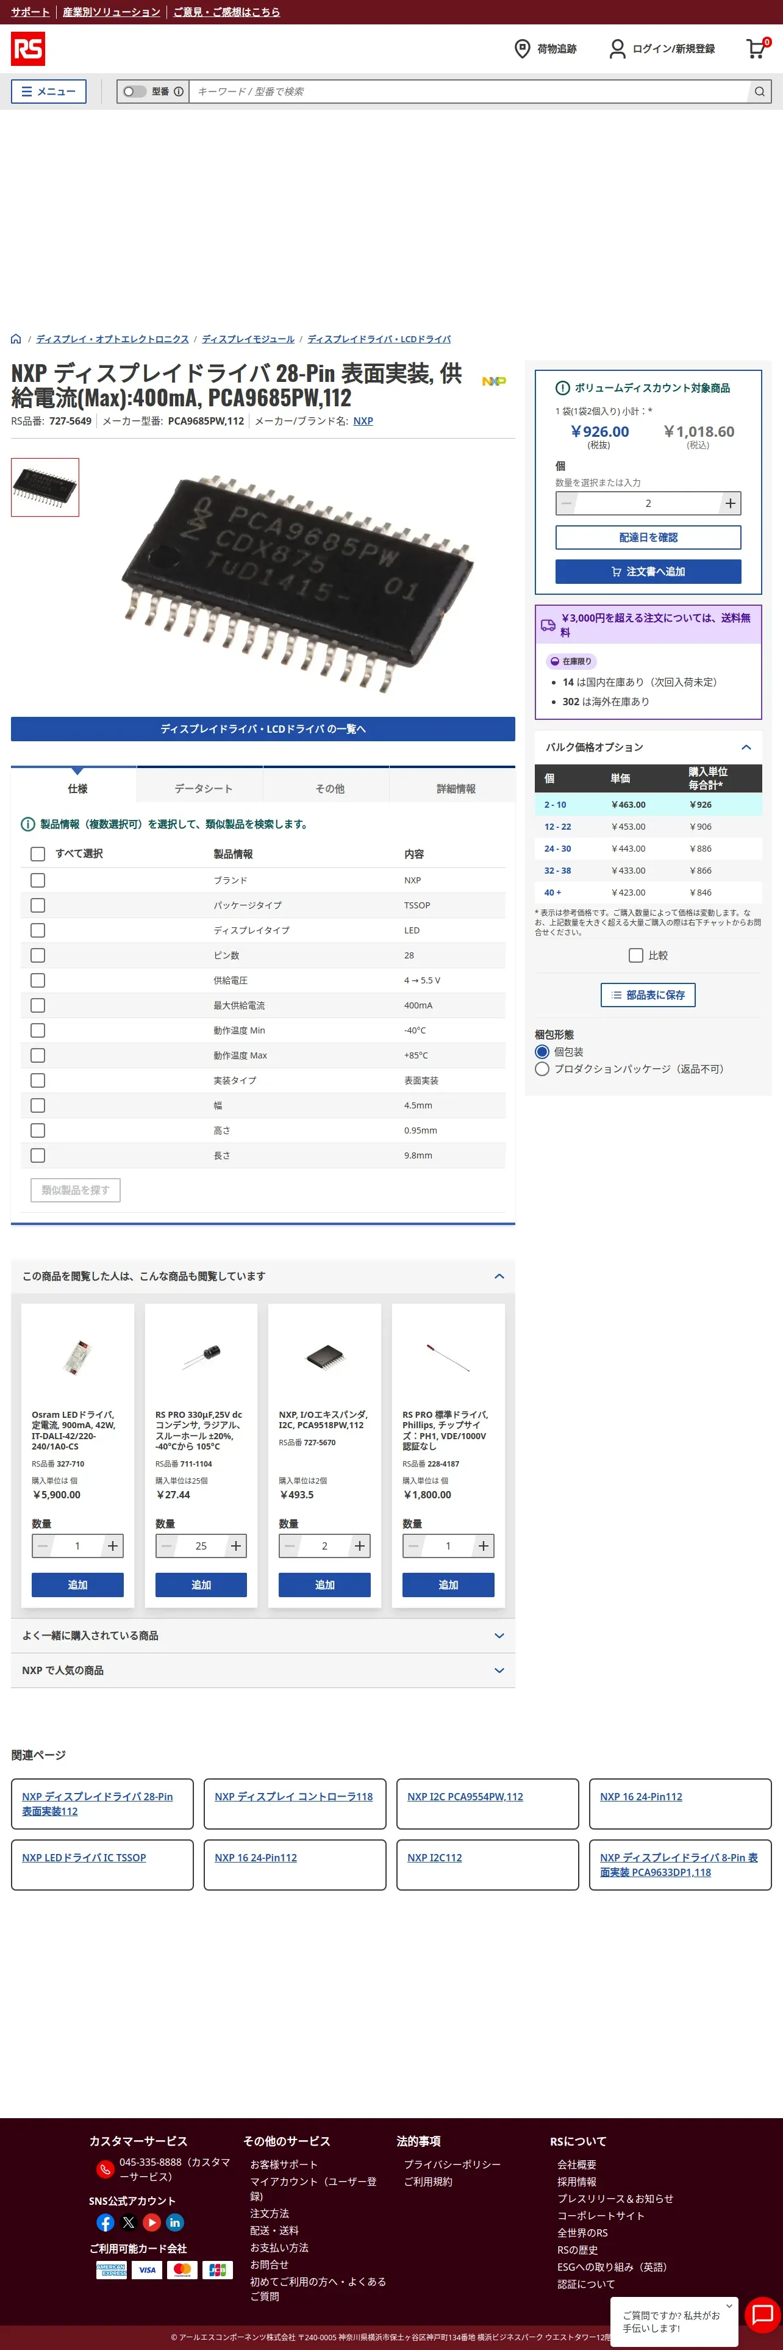Click plus for PCA9518PW,112 quantity

(x=360, y=1545)
